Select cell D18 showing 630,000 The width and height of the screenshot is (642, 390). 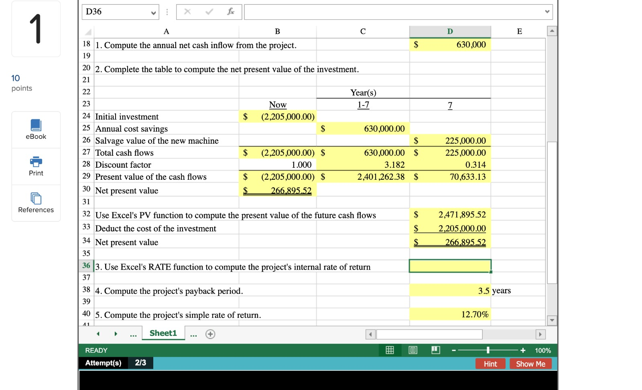450,45
